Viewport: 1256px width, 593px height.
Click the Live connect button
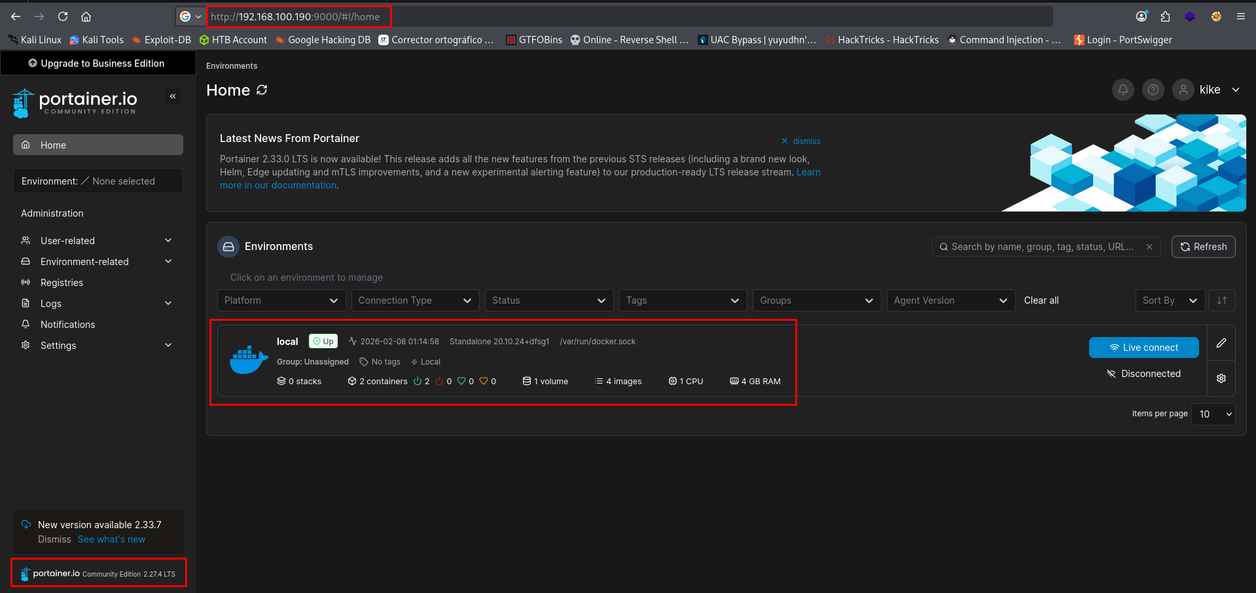[1143, 348]
